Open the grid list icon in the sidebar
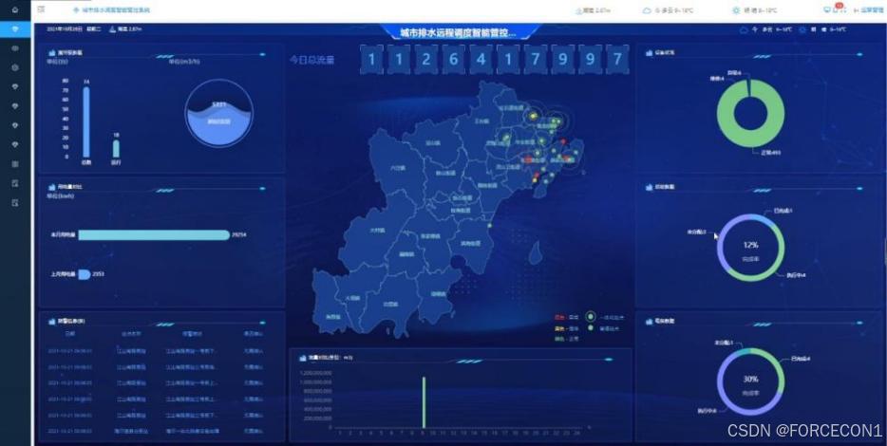The image size is (887, 446). pos(15,164)
